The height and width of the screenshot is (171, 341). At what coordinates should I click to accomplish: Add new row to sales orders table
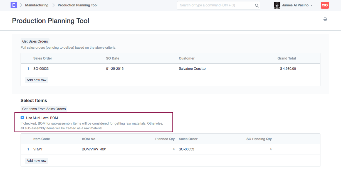point(36,80)
